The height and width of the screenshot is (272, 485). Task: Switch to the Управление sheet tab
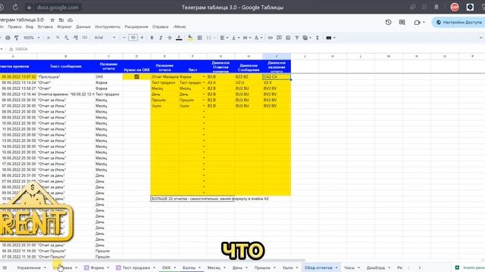(29, 267)
